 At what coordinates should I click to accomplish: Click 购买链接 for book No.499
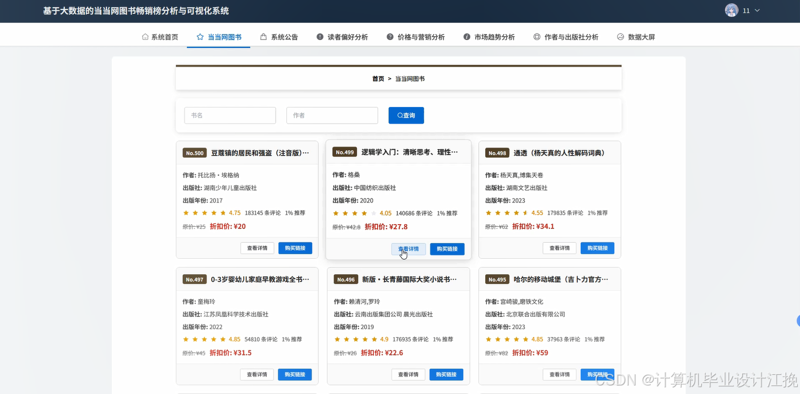pyautogui.click(x=447, y=249)
